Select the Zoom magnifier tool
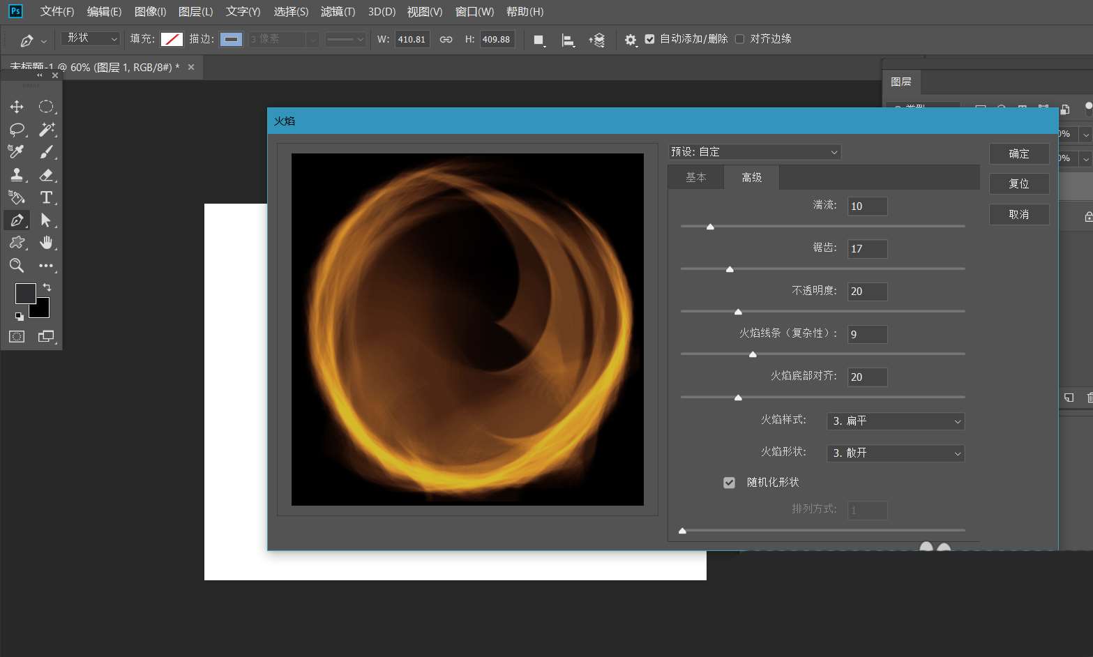The image size is (1093, 657). click(x=17, y=265)
